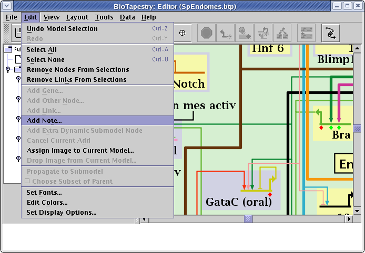Click the partially hidden save icon in toolbar
365x253 pixels.
pyautogui.click(x=18, y=33)
